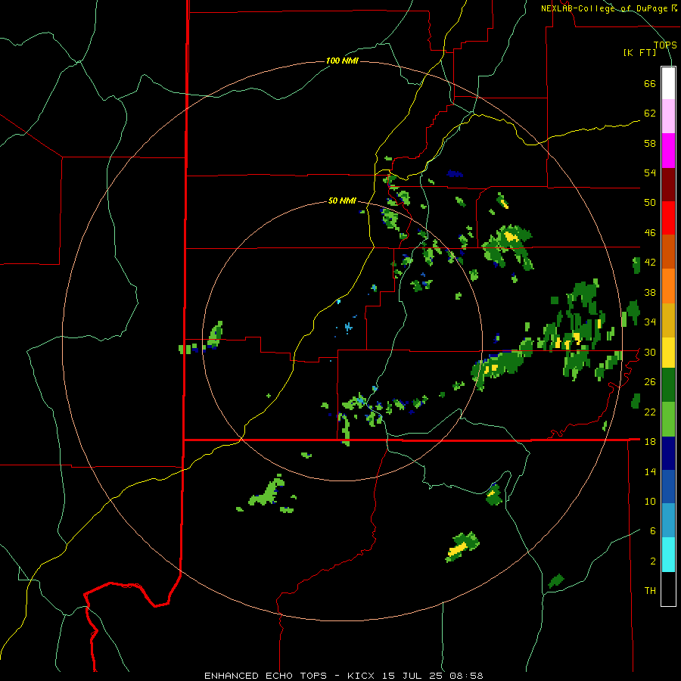Click the bright red band of the tops scale
The height and width of the screenshot is (681, 681).
tap(668, 218)
